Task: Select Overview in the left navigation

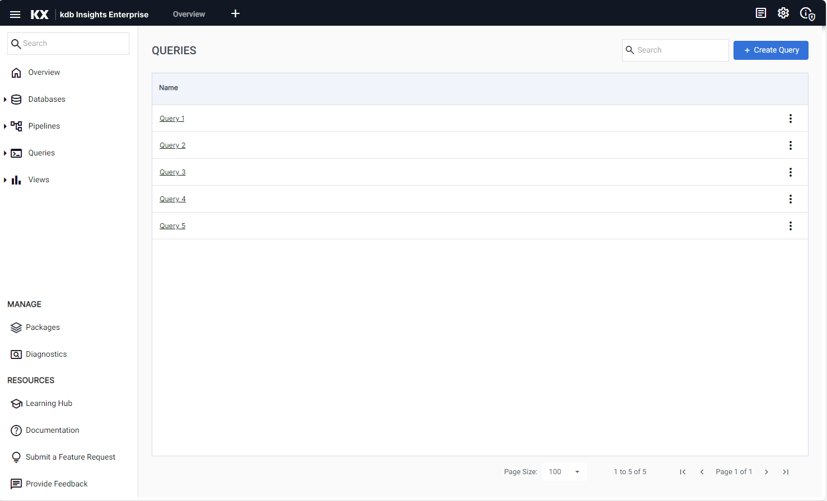Action: (x=44, y=73)
